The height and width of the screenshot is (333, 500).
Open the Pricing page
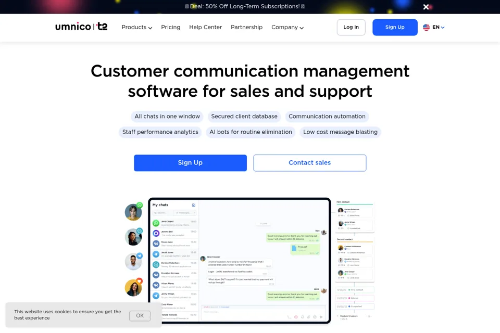click(x=171, y=28)
